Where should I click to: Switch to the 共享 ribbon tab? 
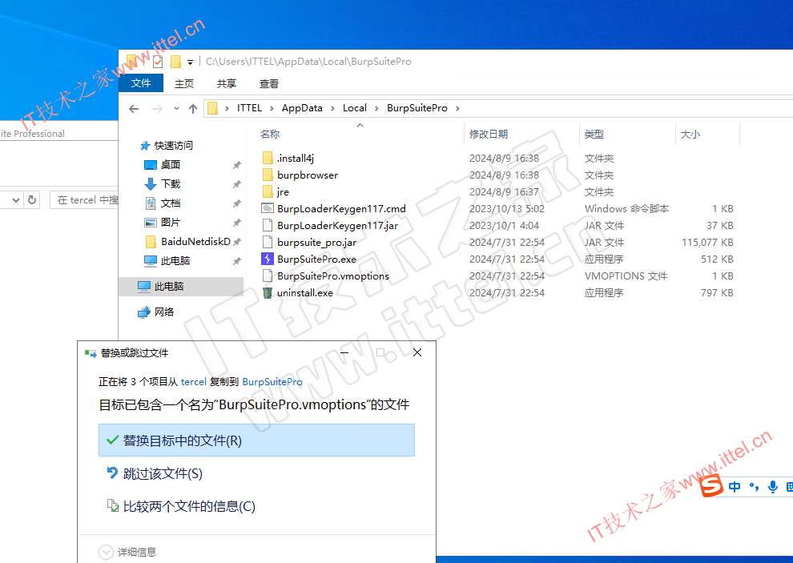[227, 83]
